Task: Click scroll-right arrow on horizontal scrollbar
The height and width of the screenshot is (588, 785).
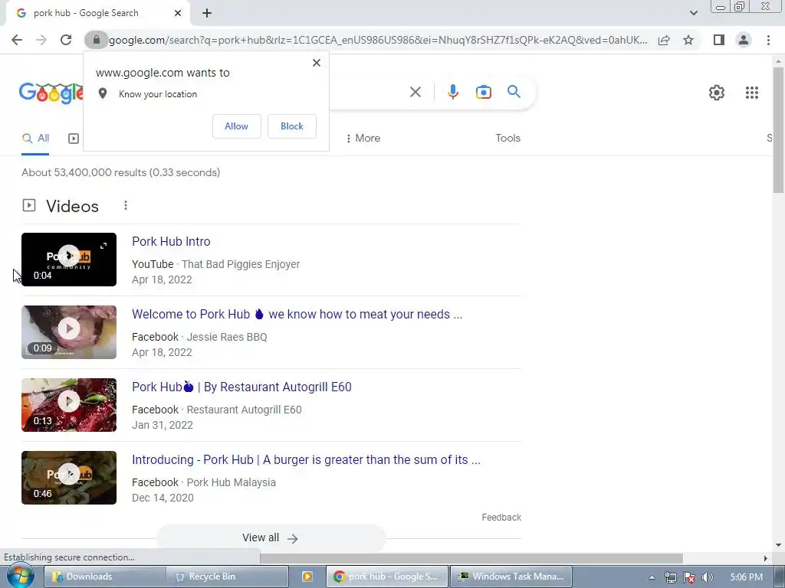Action: pyautogui.click(x=765, y=558)
